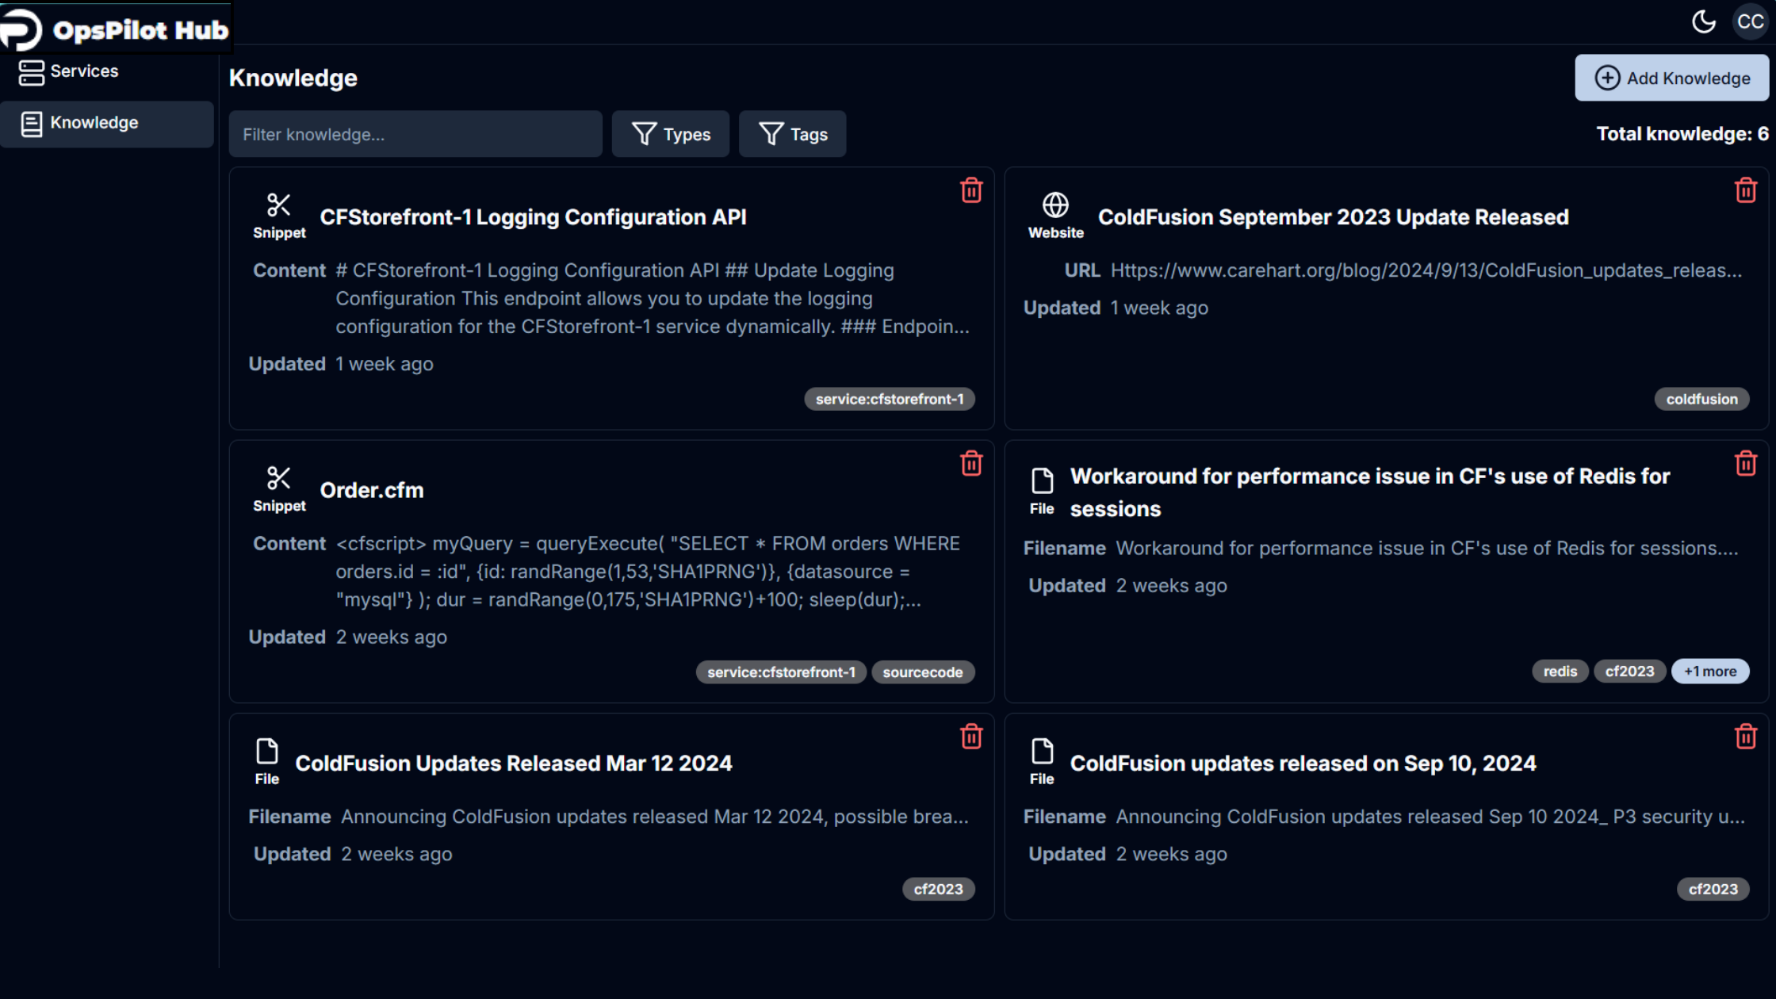
Task: Open ColdFusion September 2023 Update Released title
Action: (x=1334, y=217)
